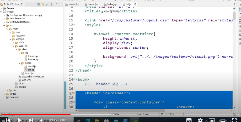Click editor horizontal scrollbar right arrow

coord(231,110)
